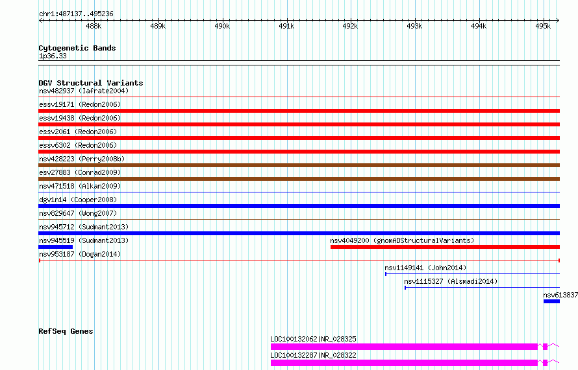This screenshot has height=370, width=578.
Task: Select the magenta NR_028325 gene bar
Action: click(404, 347)
